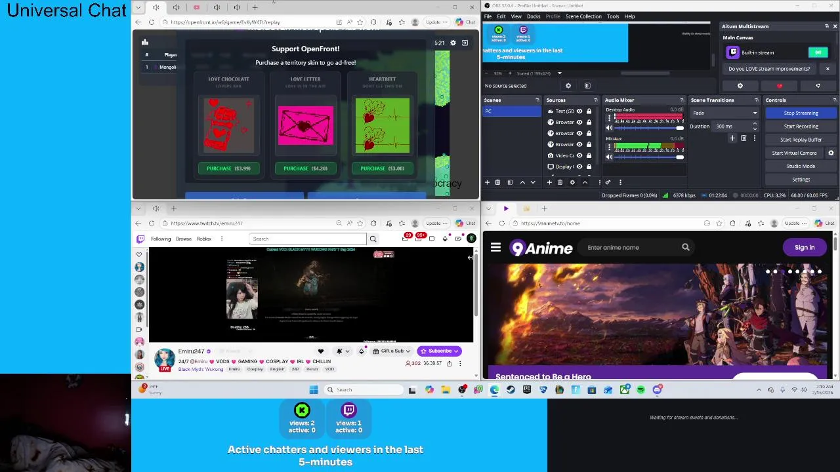Toggle Built-in stream output in Aitum Multistream
This screenshot has width=840, height=472.
pyautogui.click(x=818, y=52)
